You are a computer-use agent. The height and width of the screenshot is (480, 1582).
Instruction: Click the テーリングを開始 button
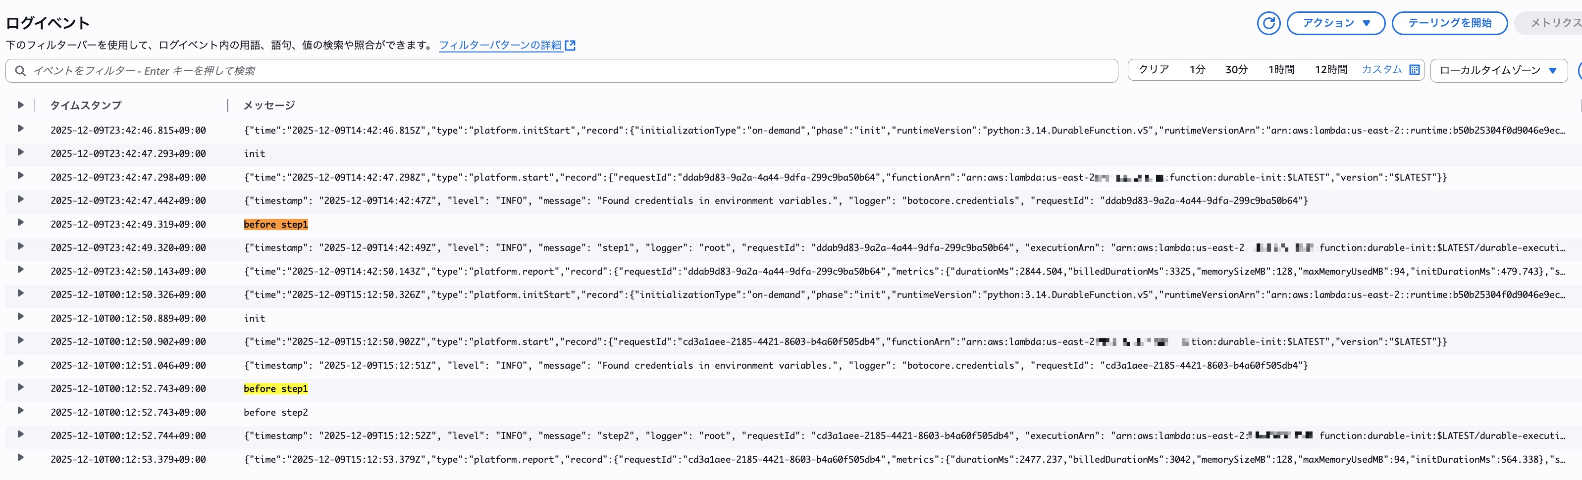coord(1449,23)
